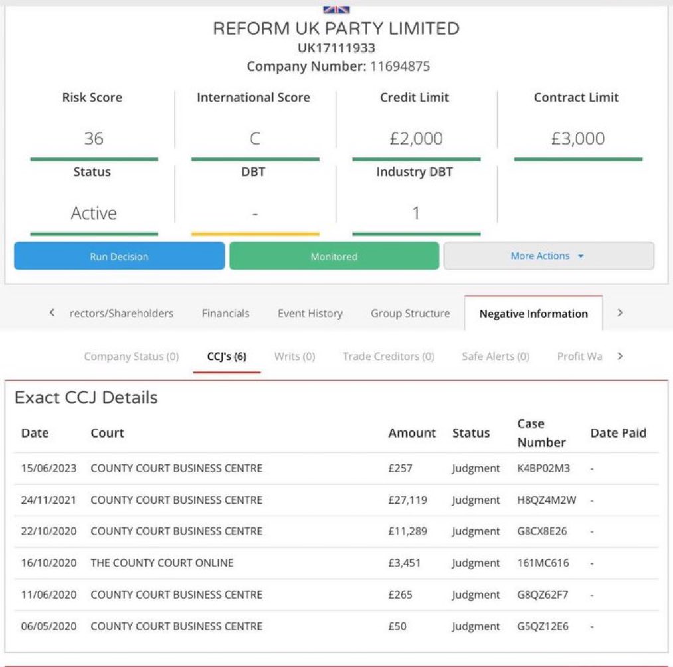Click the right chevron after Profit Wa tab
This screenshot has height=667, width=673.
coord(620,356)
